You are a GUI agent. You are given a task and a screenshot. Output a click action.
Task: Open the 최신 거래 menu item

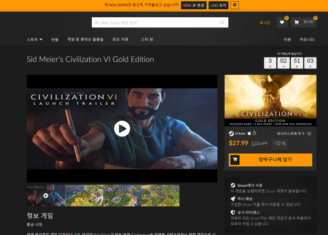[x=120, y=39]
